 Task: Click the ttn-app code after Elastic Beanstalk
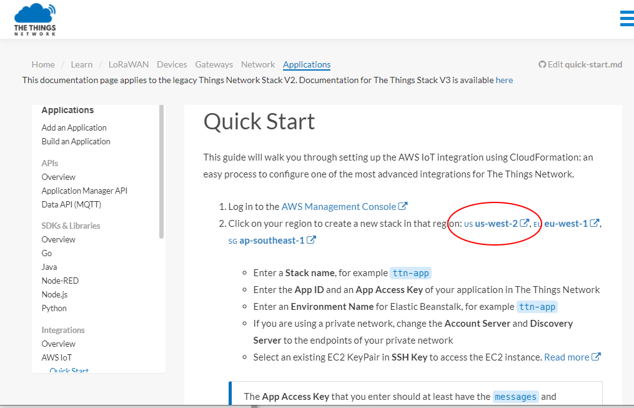[537, 307]
